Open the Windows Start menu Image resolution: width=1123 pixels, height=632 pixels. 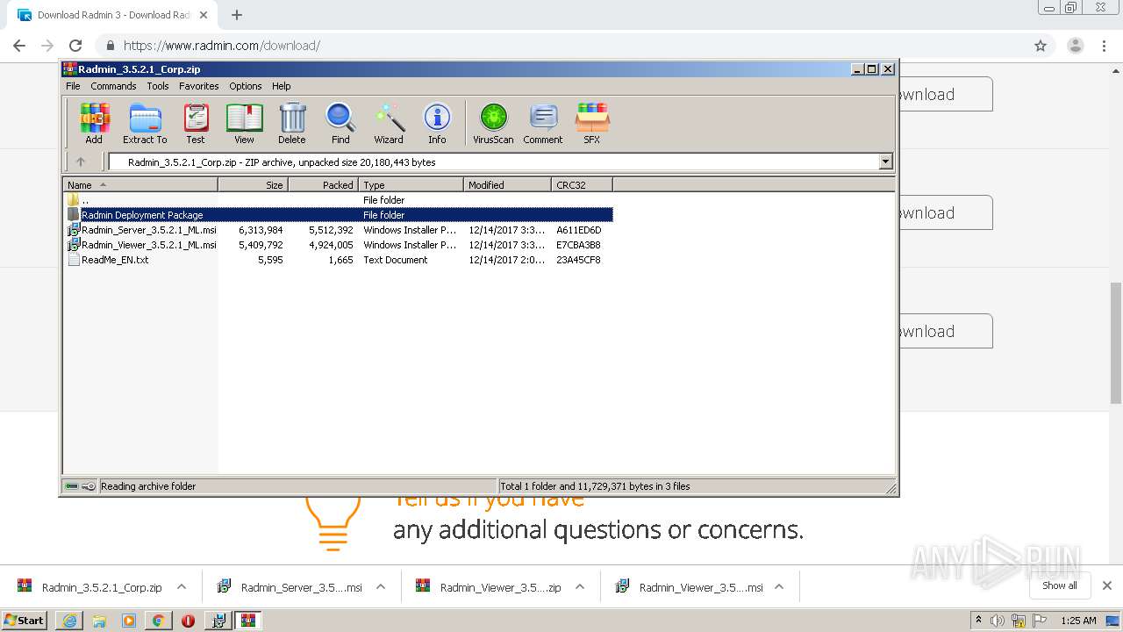[x=25, y=620]
